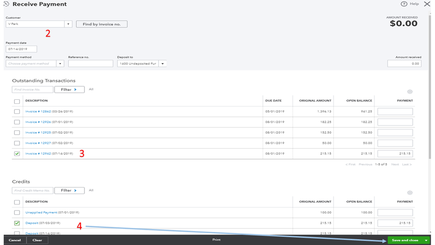The height and width of the screenshot is (245, 435).
Task: Click Save and close
Action: 405,240
